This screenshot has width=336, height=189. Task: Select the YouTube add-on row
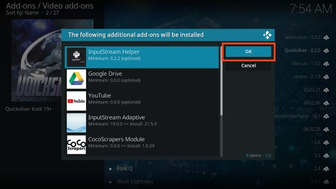(x=142, y=101)
